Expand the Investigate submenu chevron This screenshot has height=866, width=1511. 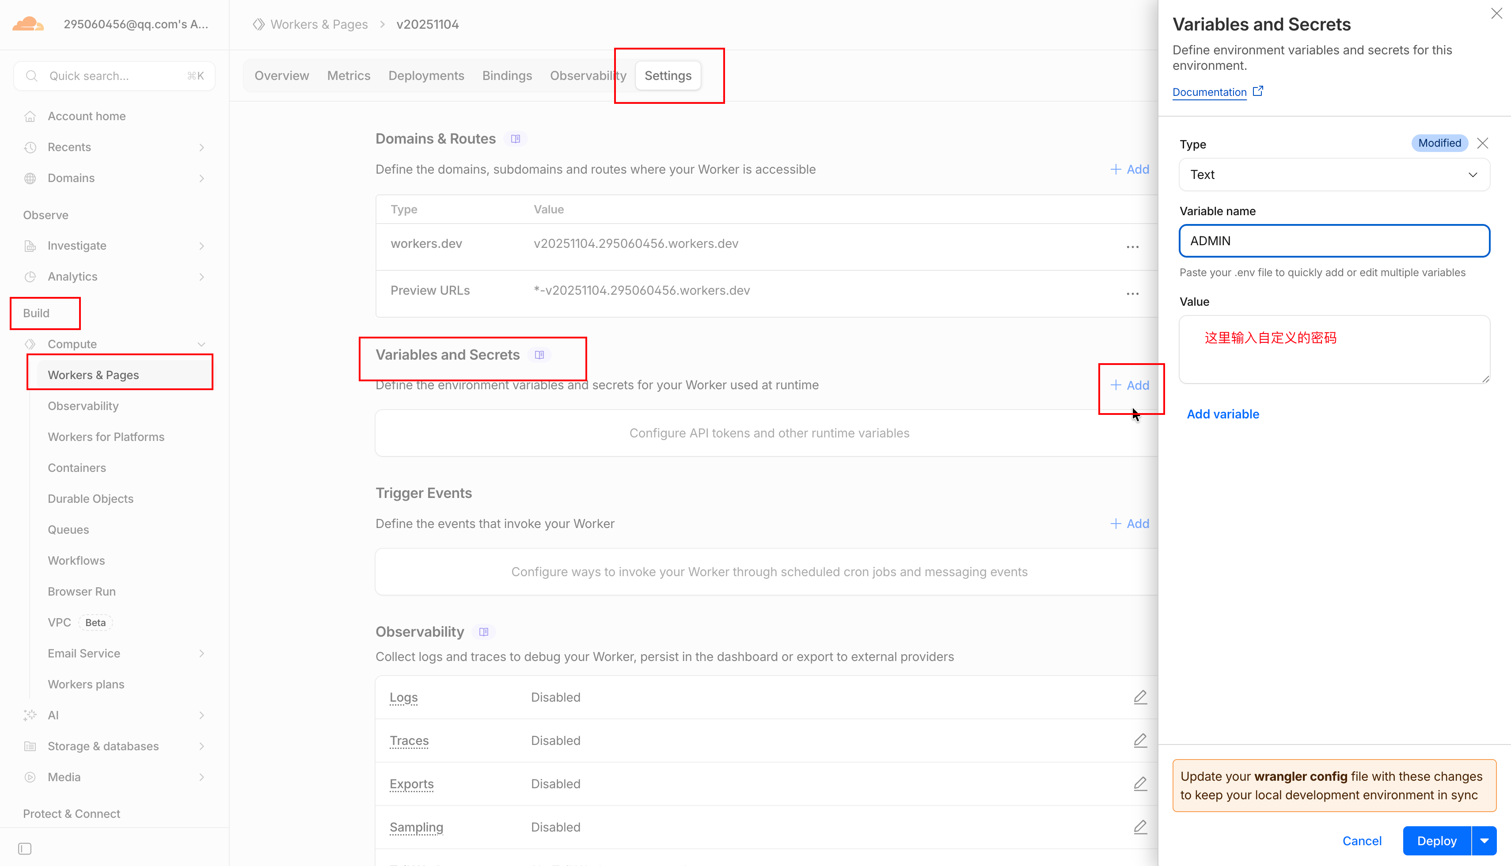click(201, 246)
